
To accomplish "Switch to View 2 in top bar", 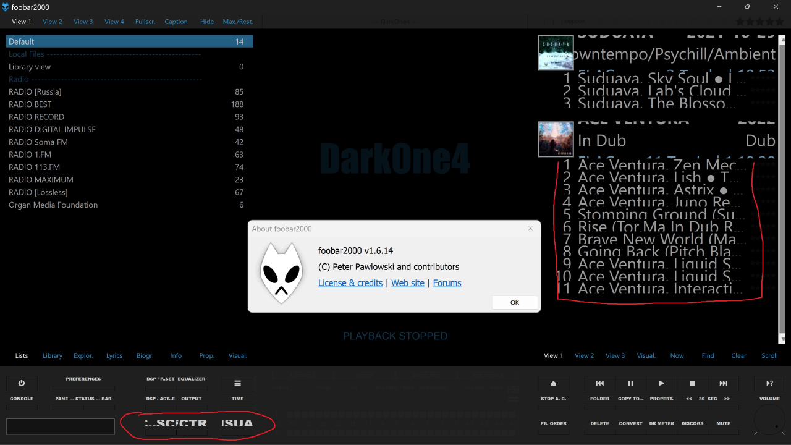I will click(x=53, y=22).
